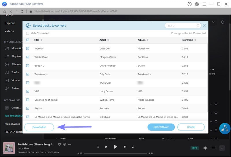Uncheck the good 4 u track checkbox
This screenshot has width=231, height=157.
tap(27, 66)
